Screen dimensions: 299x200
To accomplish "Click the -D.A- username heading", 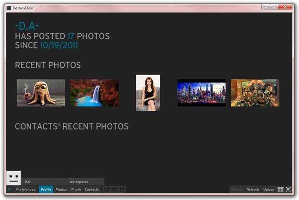I will 27,26.
